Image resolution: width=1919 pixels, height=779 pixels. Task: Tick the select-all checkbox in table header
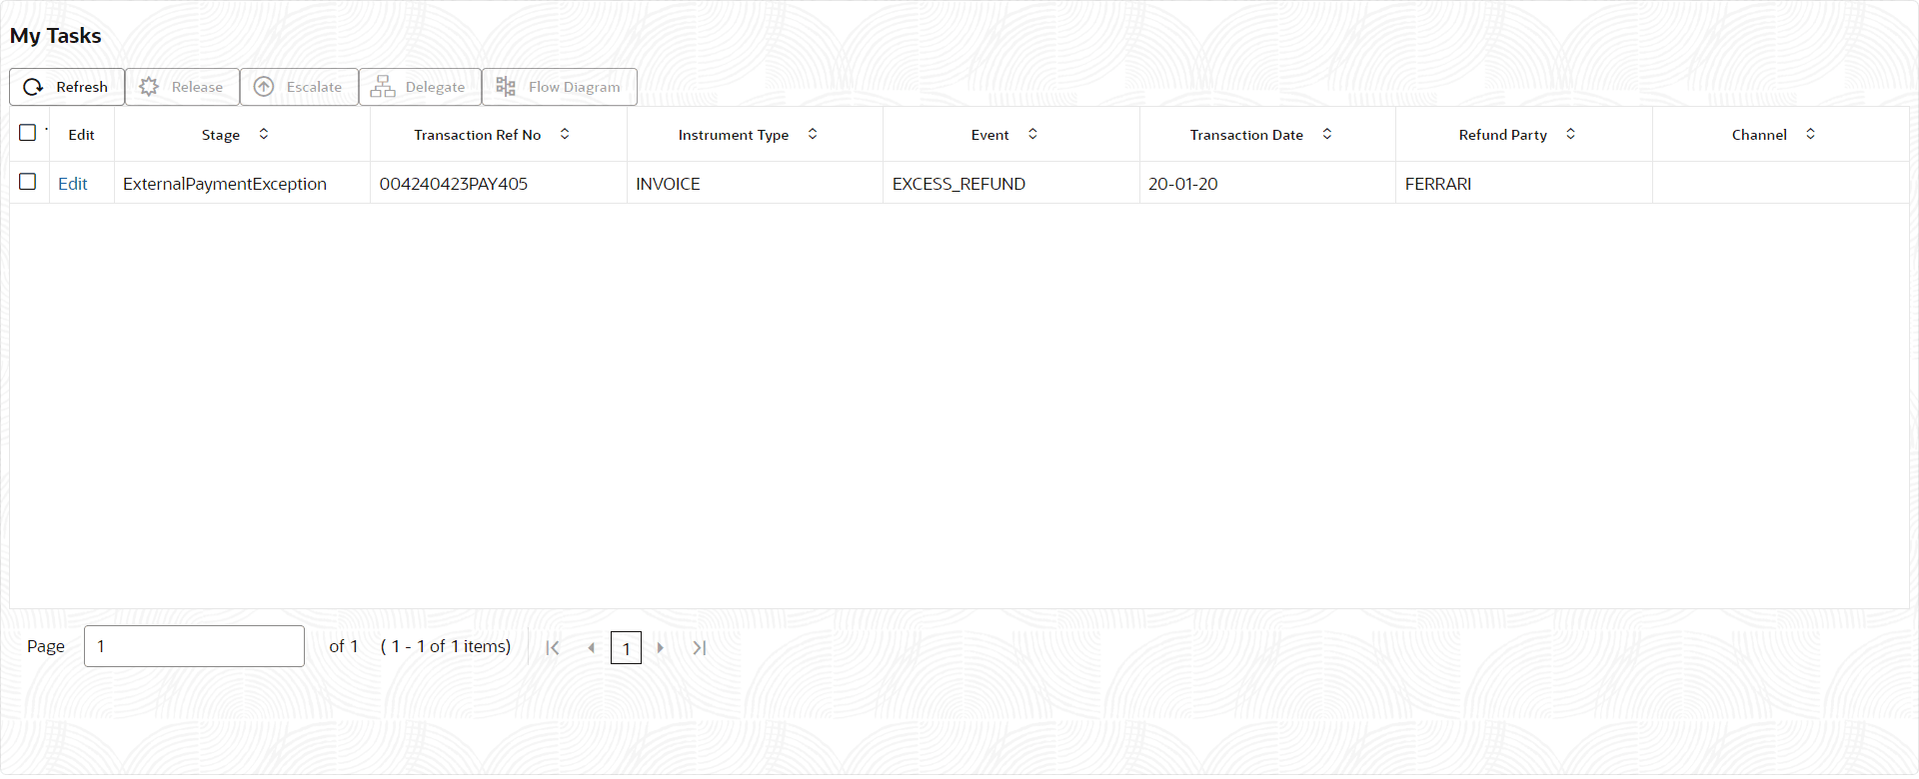pyautogui.click(x=28, y=133)
